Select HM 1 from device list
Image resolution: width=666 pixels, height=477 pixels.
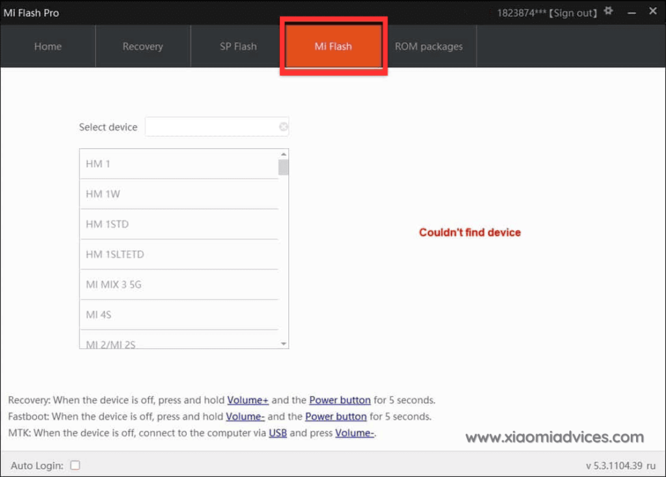(180, 164)
